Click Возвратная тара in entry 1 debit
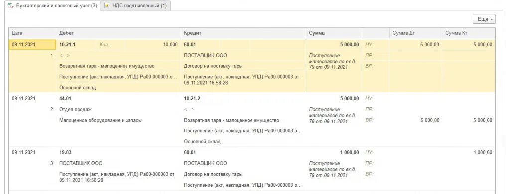 click(x=107, y=66)
